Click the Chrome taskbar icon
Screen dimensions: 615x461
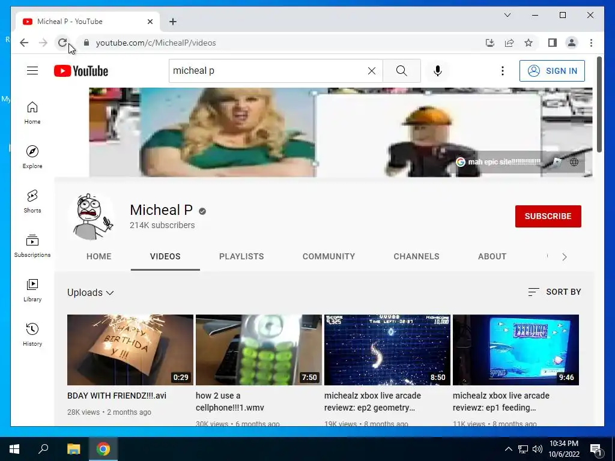[x=103, y=449]
